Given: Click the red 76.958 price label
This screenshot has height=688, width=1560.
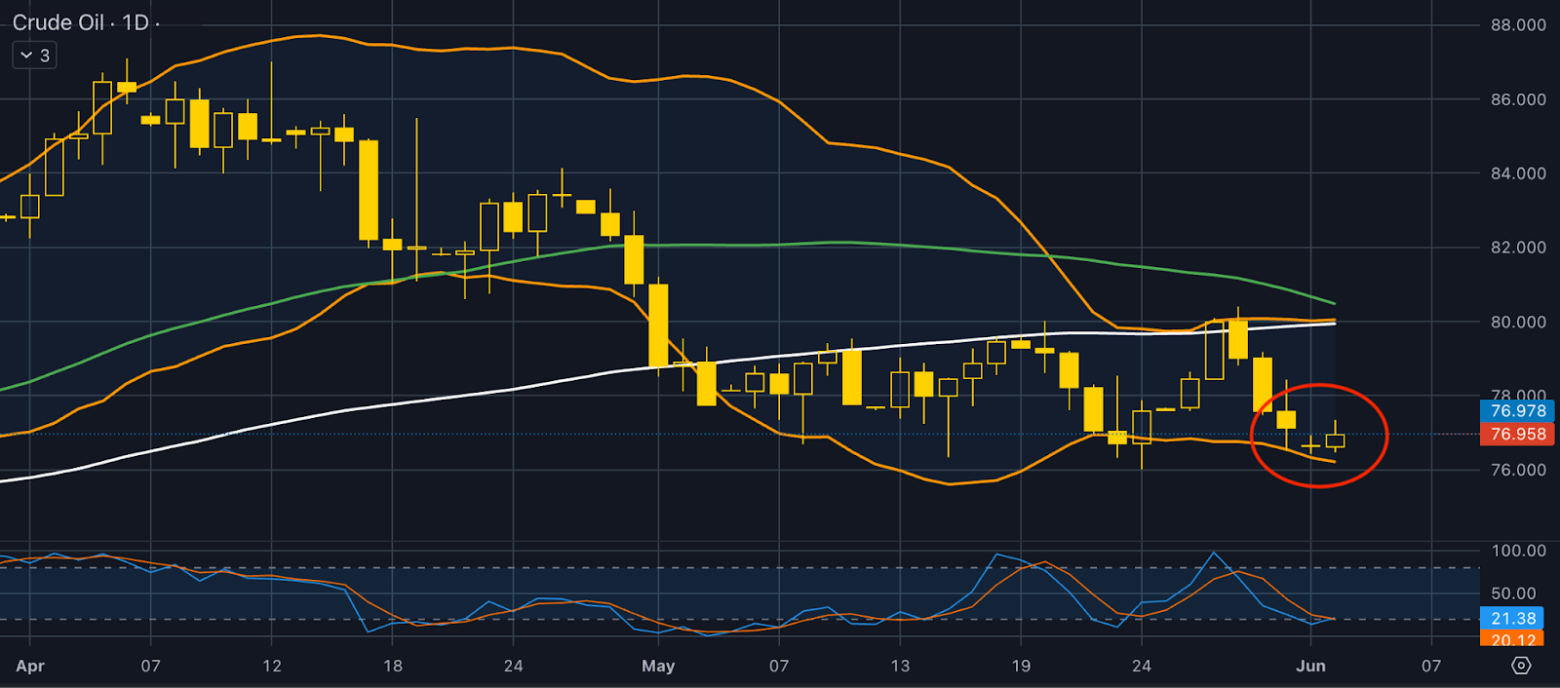Looking at the screenshot, I should [1517, 435].
